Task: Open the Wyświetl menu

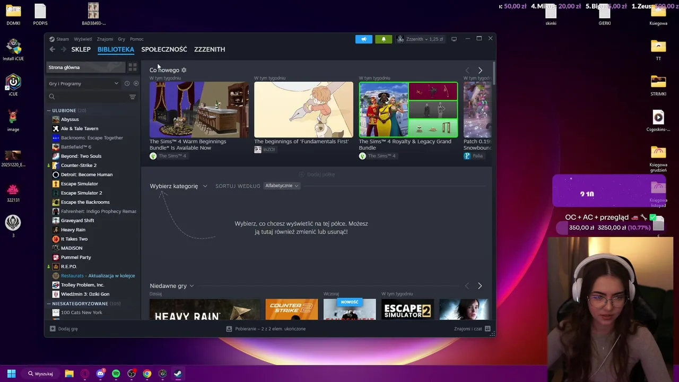Action: click(x=83, y=39)
